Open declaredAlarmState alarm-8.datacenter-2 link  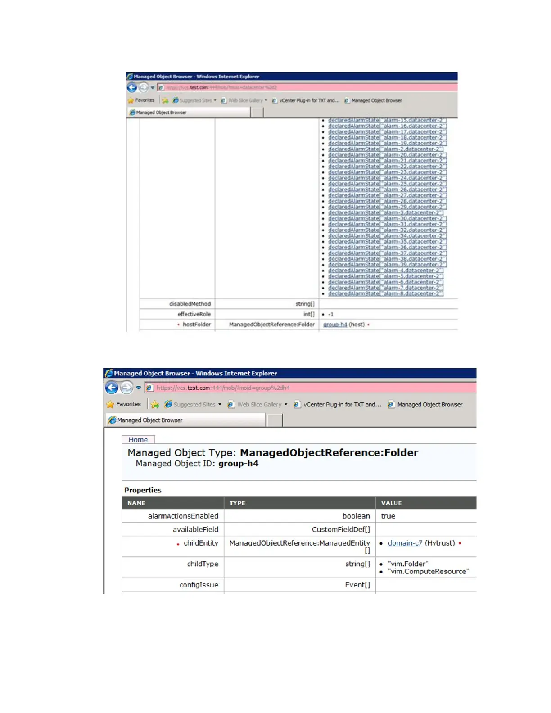385,293
